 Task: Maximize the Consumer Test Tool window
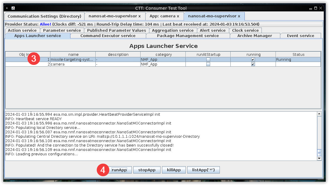[315, 8]
